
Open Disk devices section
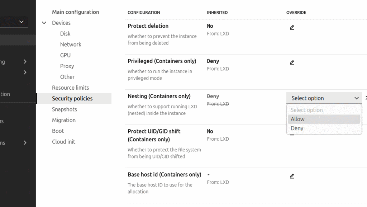click(65, 34)
